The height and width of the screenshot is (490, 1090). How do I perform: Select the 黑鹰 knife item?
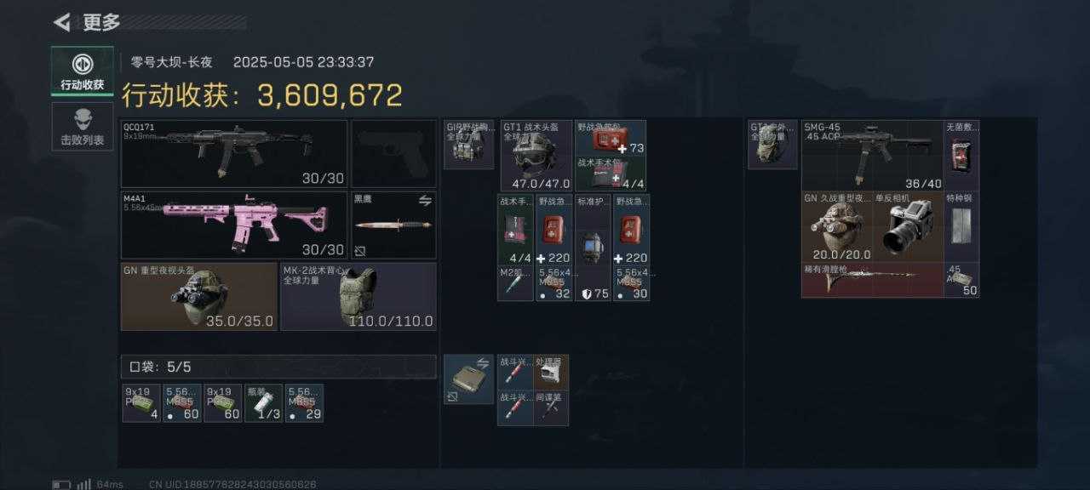coord(393,225)
